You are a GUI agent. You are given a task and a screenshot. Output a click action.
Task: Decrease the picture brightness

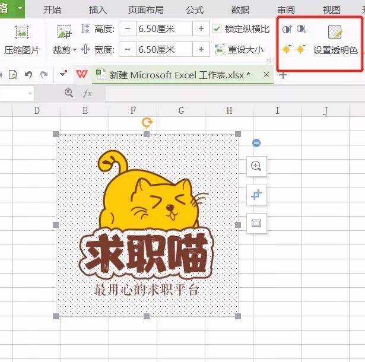[301, 49]
